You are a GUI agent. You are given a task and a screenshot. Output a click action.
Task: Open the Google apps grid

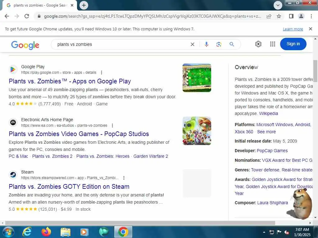tap(273, 44)
